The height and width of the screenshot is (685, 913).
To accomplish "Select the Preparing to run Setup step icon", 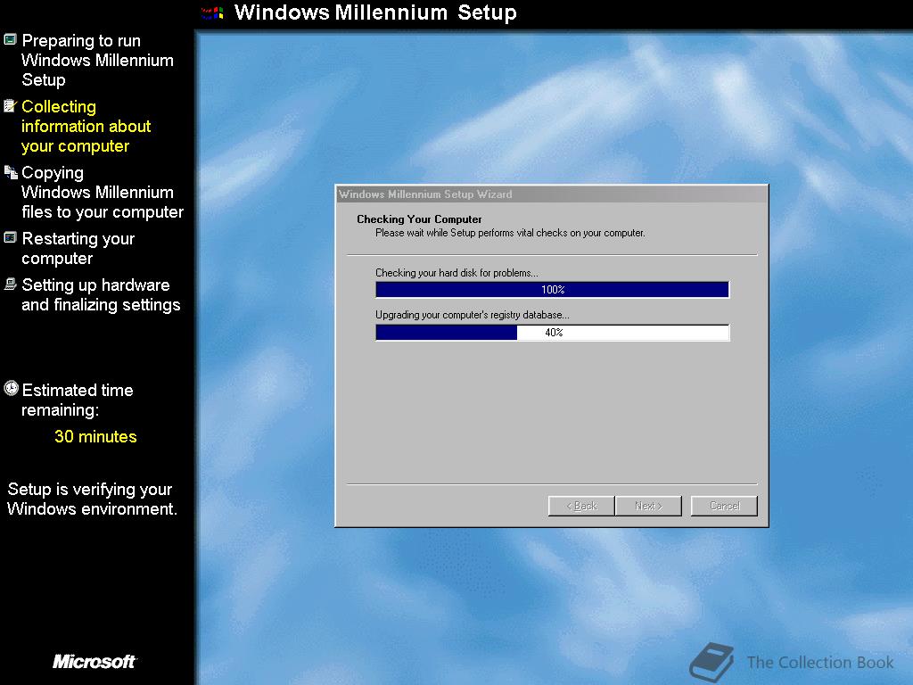I will click(12, 37).
